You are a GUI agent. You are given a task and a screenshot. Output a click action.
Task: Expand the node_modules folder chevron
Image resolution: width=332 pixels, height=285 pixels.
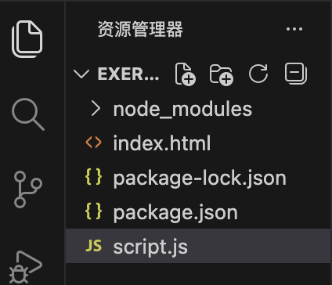tap(96, 109)
